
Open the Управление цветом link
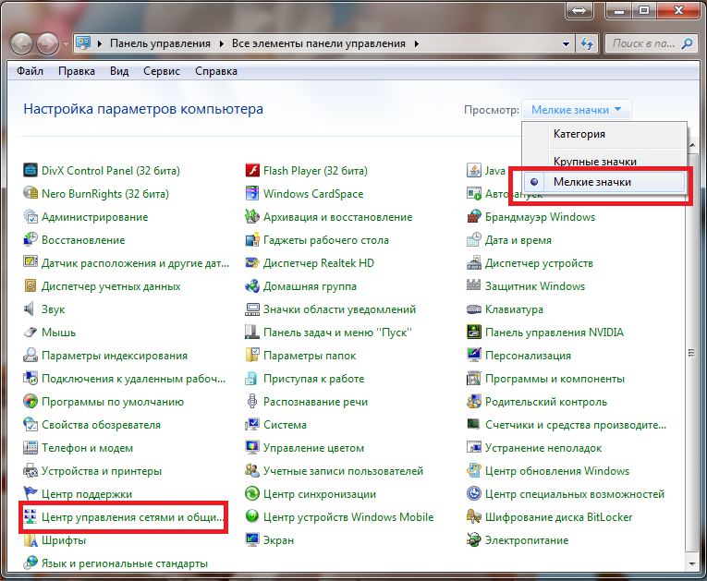pos(313,448)
